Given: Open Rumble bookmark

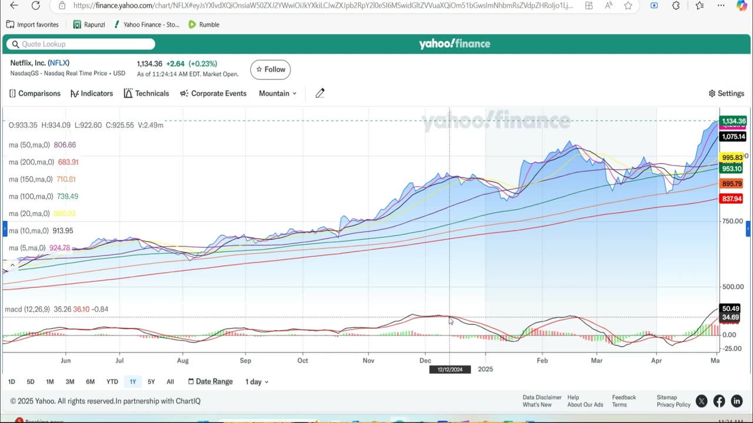Looking at the screenshot, I should point(204,25).
